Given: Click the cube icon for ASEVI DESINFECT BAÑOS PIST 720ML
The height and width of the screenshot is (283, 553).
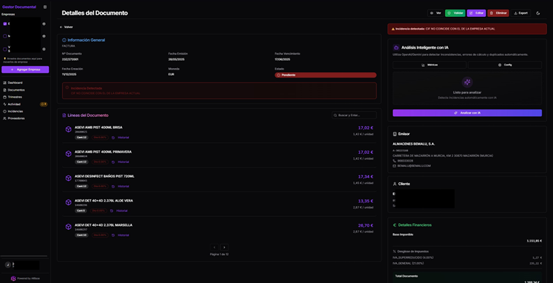Looking at the screenshot, I should pos(68,178).
